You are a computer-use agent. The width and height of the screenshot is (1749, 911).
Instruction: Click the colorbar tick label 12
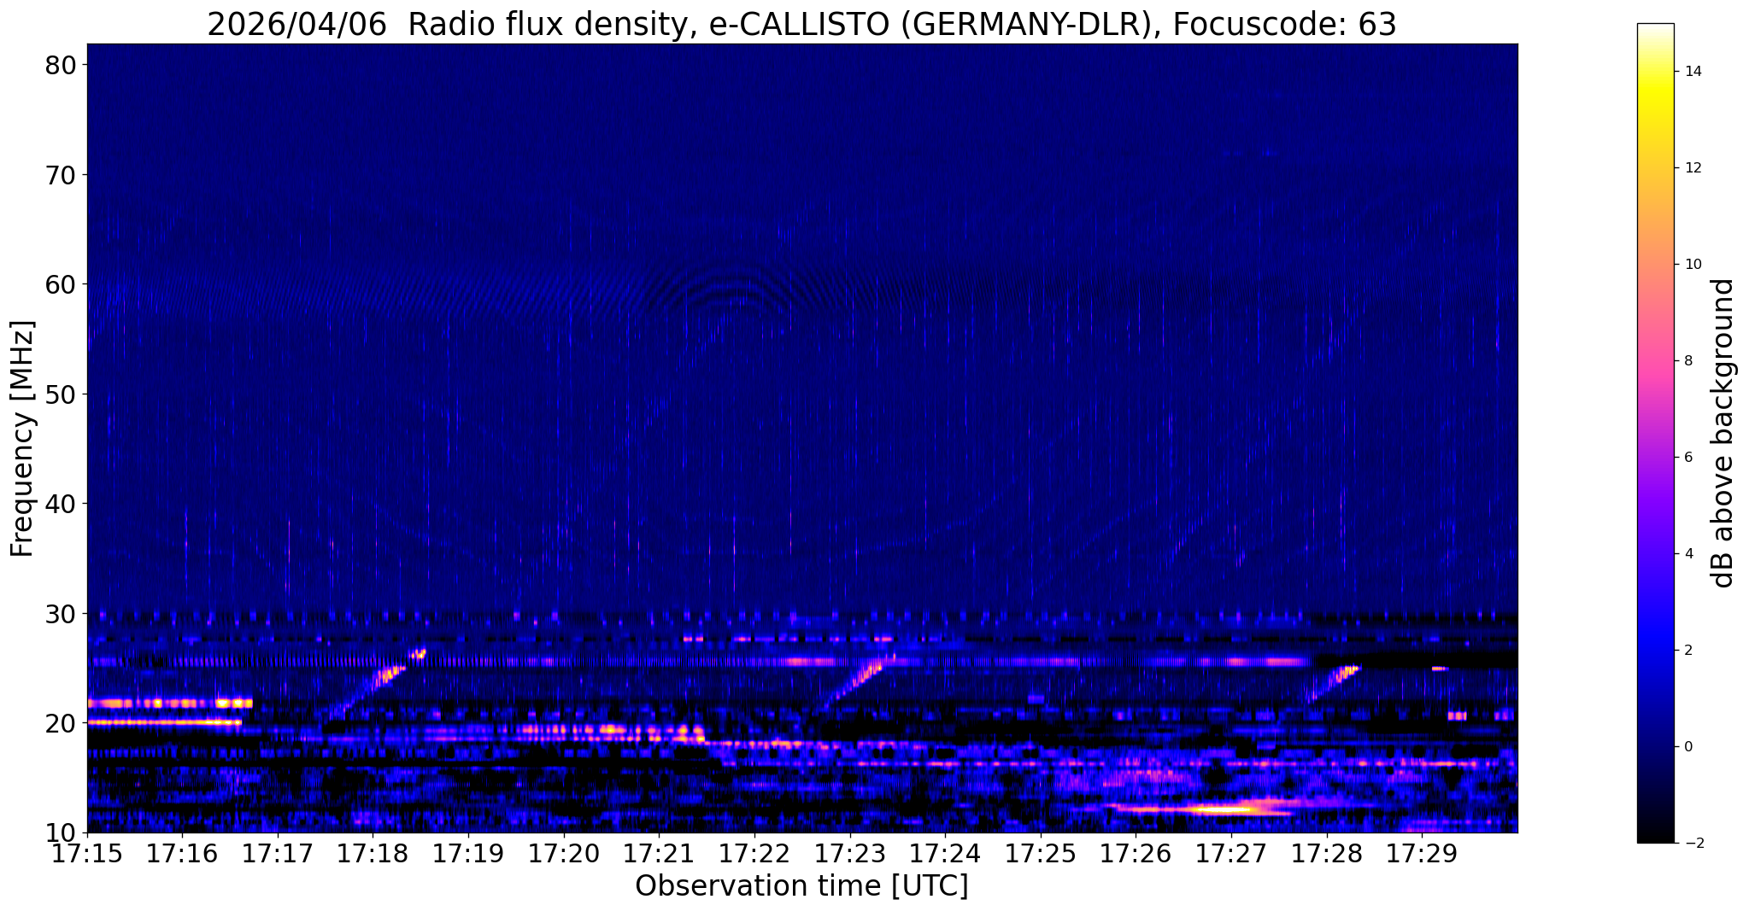[x=1692, y=168]
